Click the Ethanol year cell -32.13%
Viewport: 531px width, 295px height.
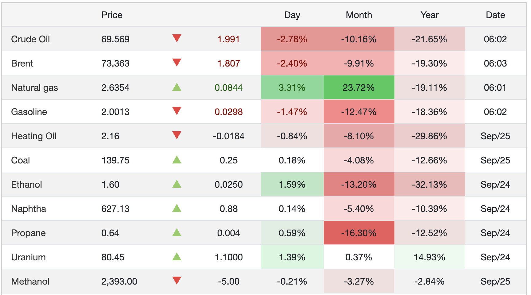(430, 184)
